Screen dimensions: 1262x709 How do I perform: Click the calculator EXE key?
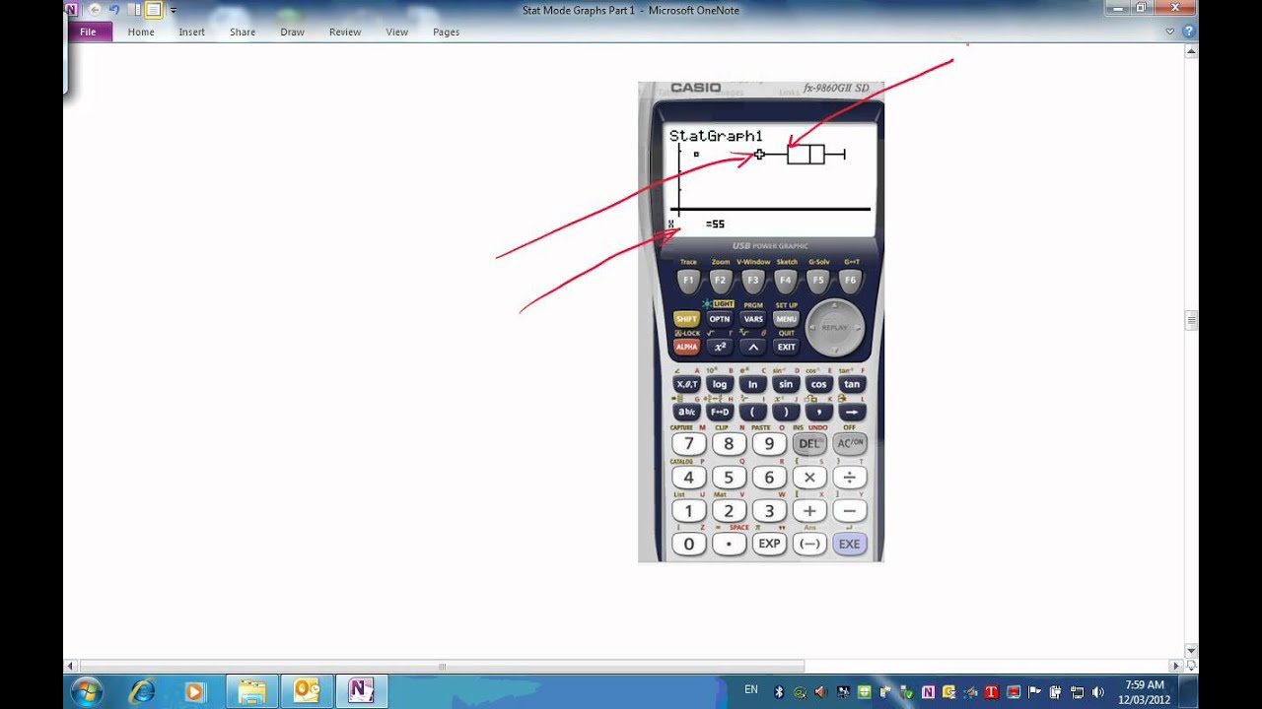(x=850, y=544)
